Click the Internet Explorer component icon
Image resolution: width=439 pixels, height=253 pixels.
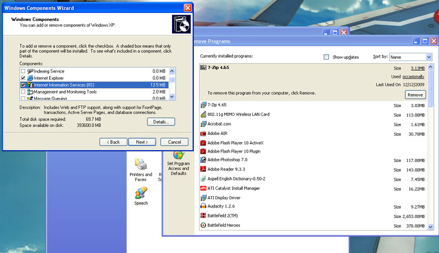point(30,78)
